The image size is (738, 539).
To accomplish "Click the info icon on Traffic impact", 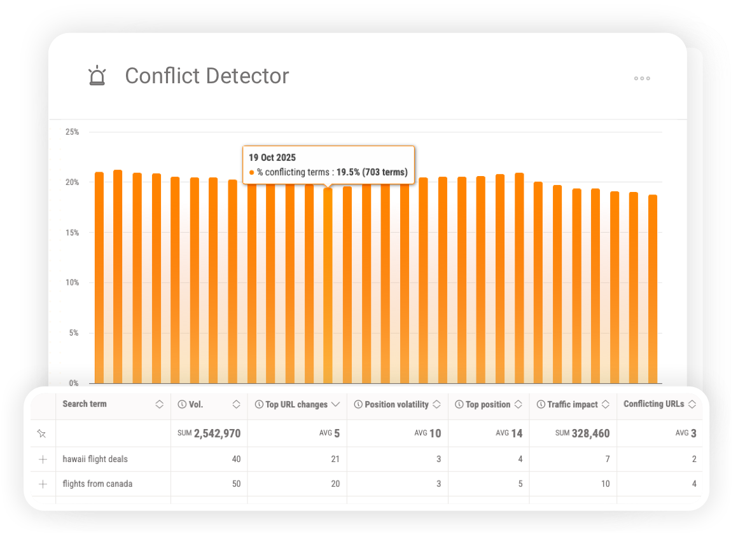I will tap(540, 404).
